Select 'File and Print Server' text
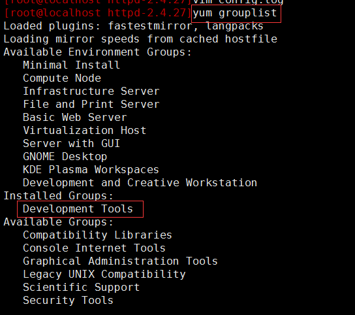Viewport: 355px width, 315px height. pos(91,105)
